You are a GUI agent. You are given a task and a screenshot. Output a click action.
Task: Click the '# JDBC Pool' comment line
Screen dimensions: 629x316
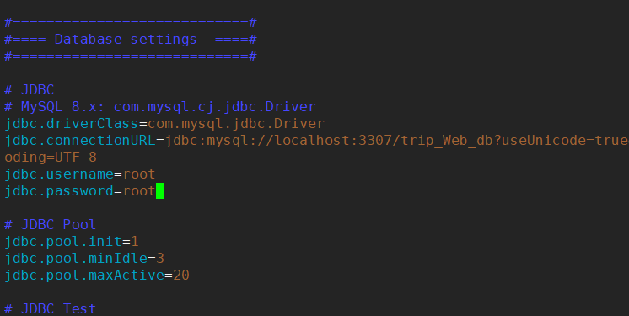50,224
